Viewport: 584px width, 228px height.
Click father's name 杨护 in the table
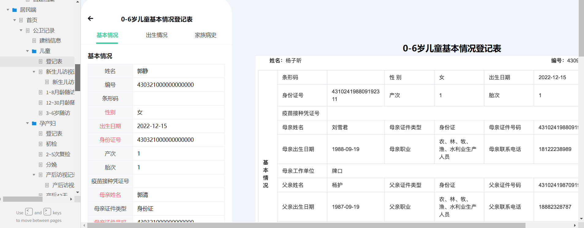tap(337, 185)
